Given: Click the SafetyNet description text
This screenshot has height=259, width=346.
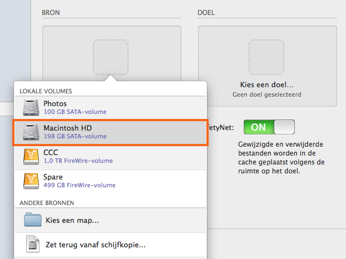Looking at the screenshot, I should coord(281,158).
